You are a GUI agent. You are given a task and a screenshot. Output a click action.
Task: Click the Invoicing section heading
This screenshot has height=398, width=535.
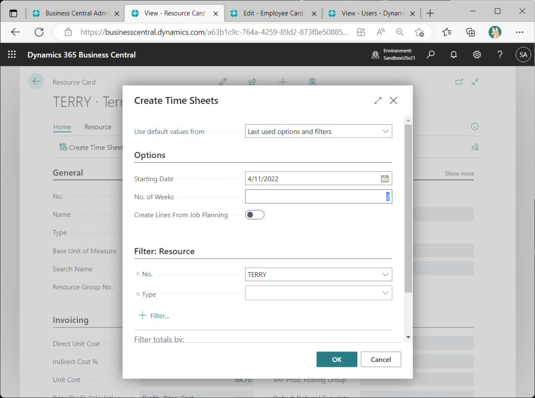[x=71, y=320]
